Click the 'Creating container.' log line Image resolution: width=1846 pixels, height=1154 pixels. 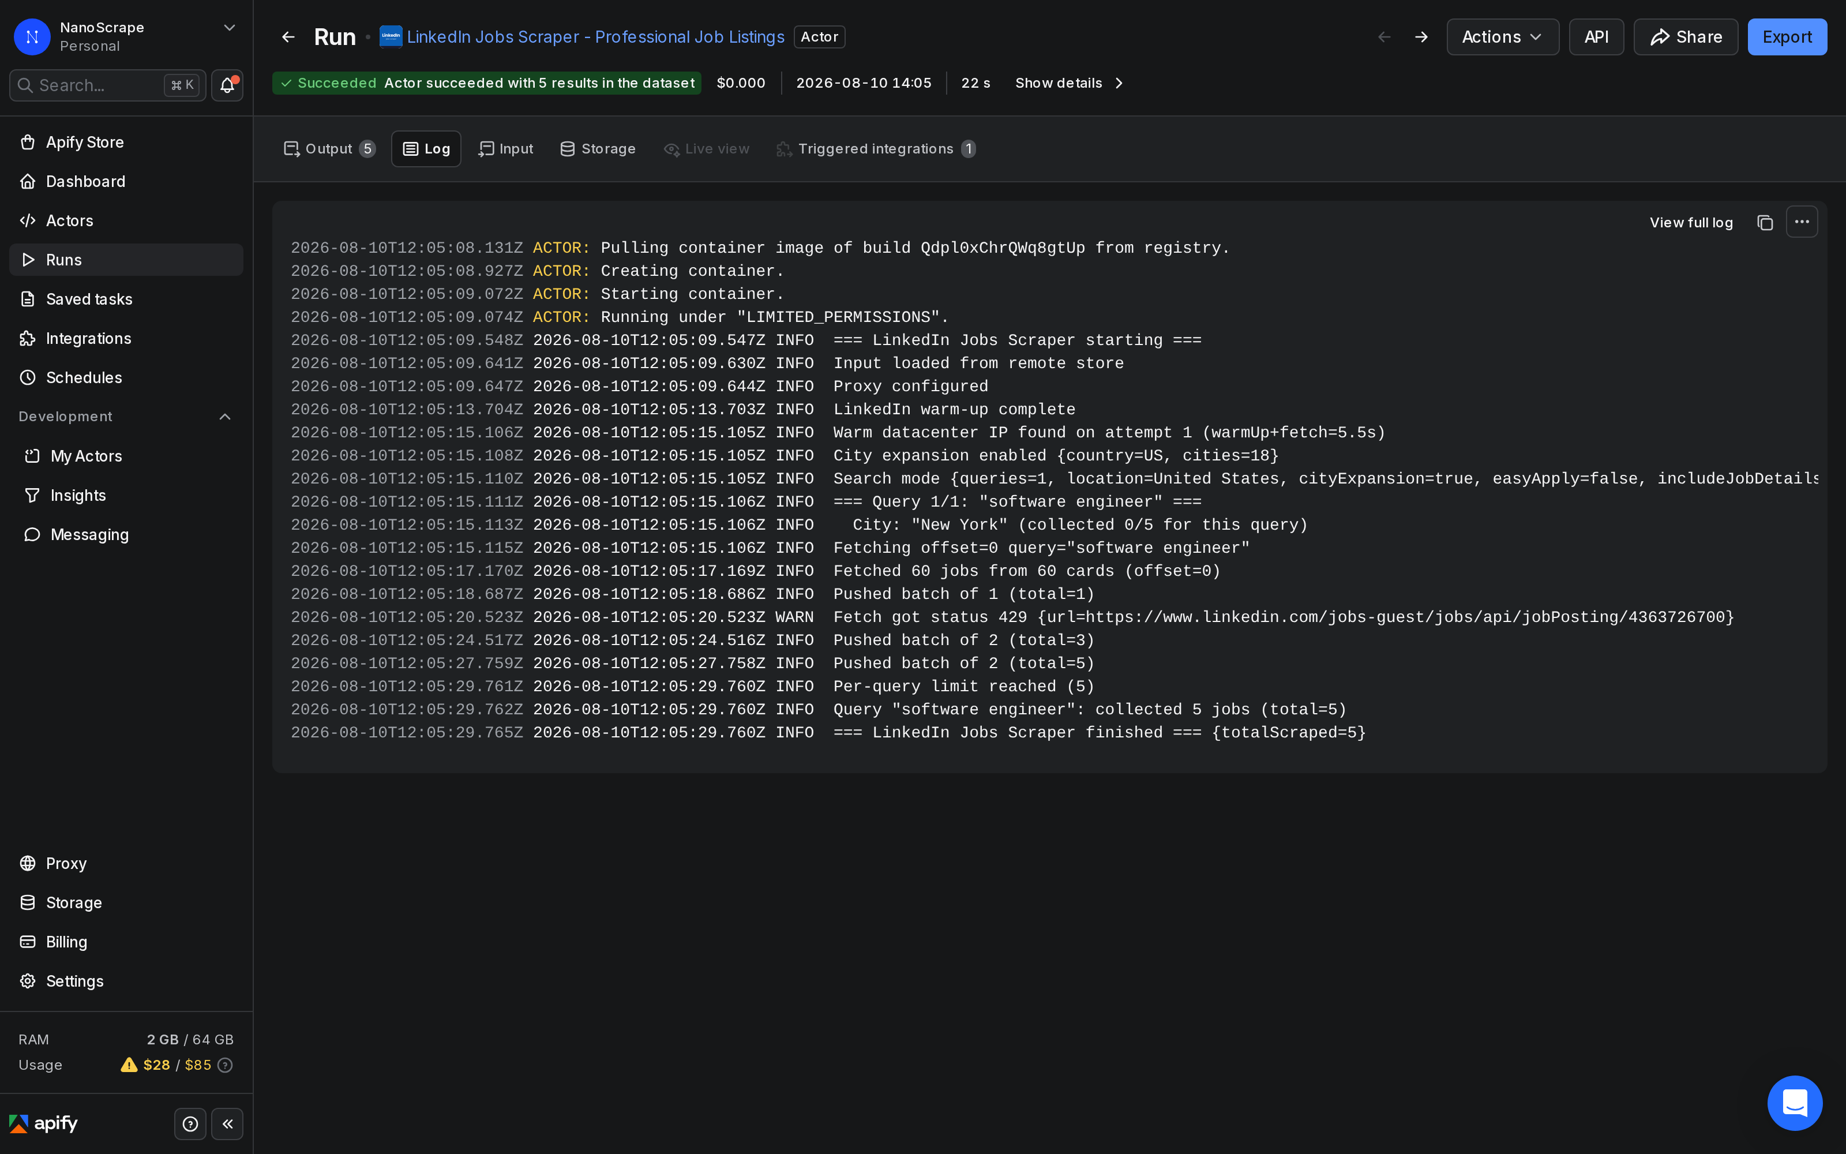[537, 272]
